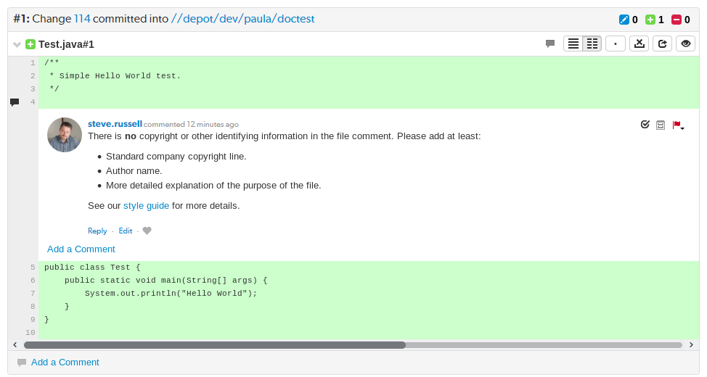Switch to inline diff view
707x377 pixels.
pyautogui.click(x=573, y=44)
